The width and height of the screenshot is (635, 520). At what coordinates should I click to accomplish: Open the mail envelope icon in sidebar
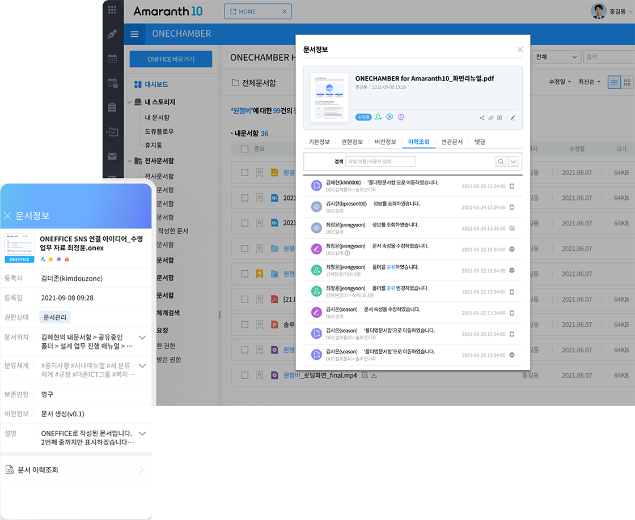tap(112, 156)
